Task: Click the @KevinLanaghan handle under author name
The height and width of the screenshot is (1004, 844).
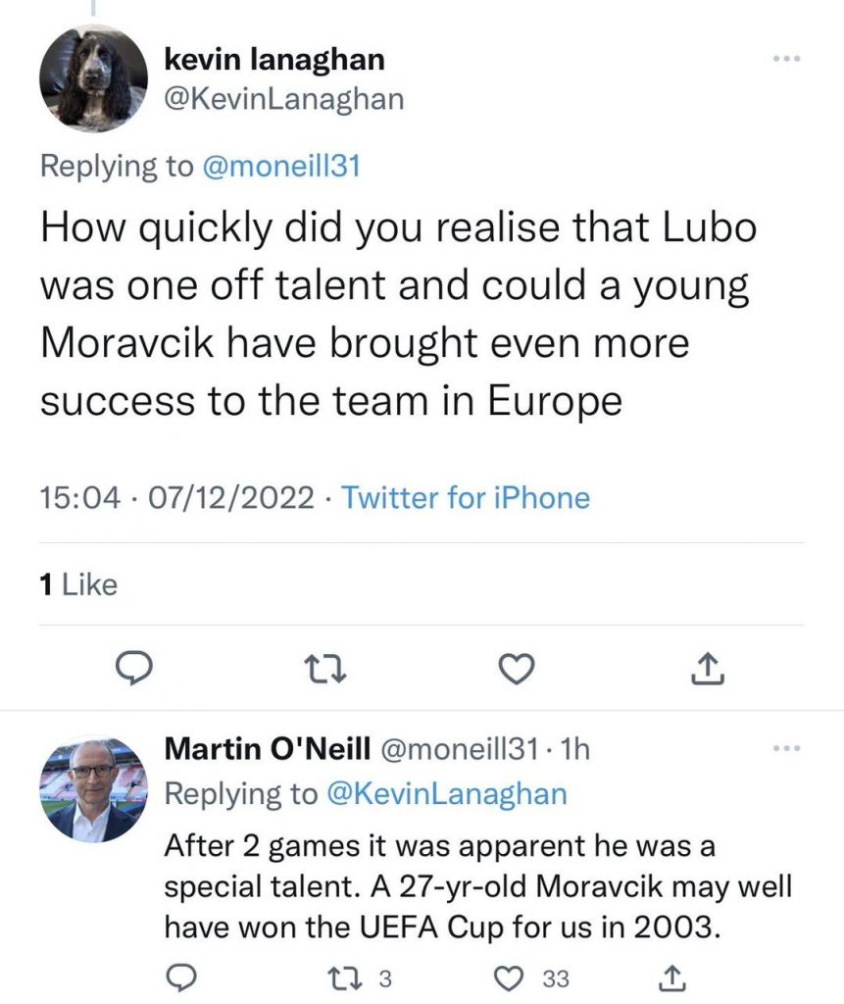Action: pyautogui.click(x=284, y=99)
